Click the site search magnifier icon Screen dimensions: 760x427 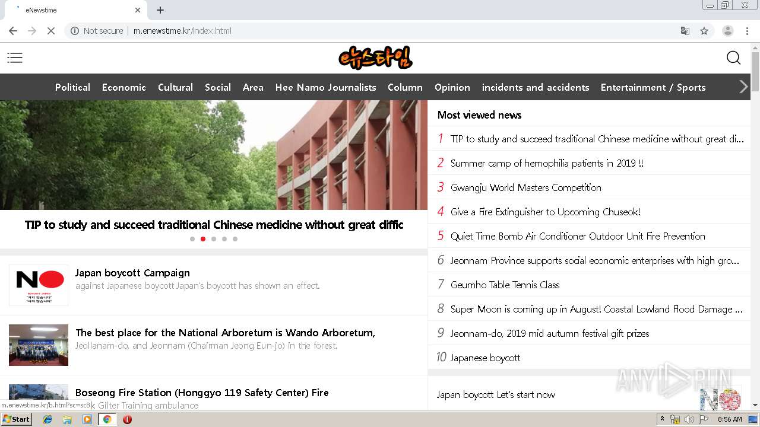click(733, 58)
